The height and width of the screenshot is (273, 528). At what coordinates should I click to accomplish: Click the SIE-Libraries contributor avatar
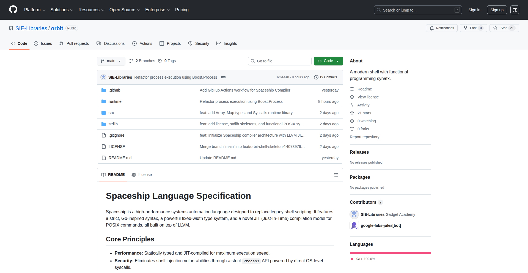[x=354, y=214]
